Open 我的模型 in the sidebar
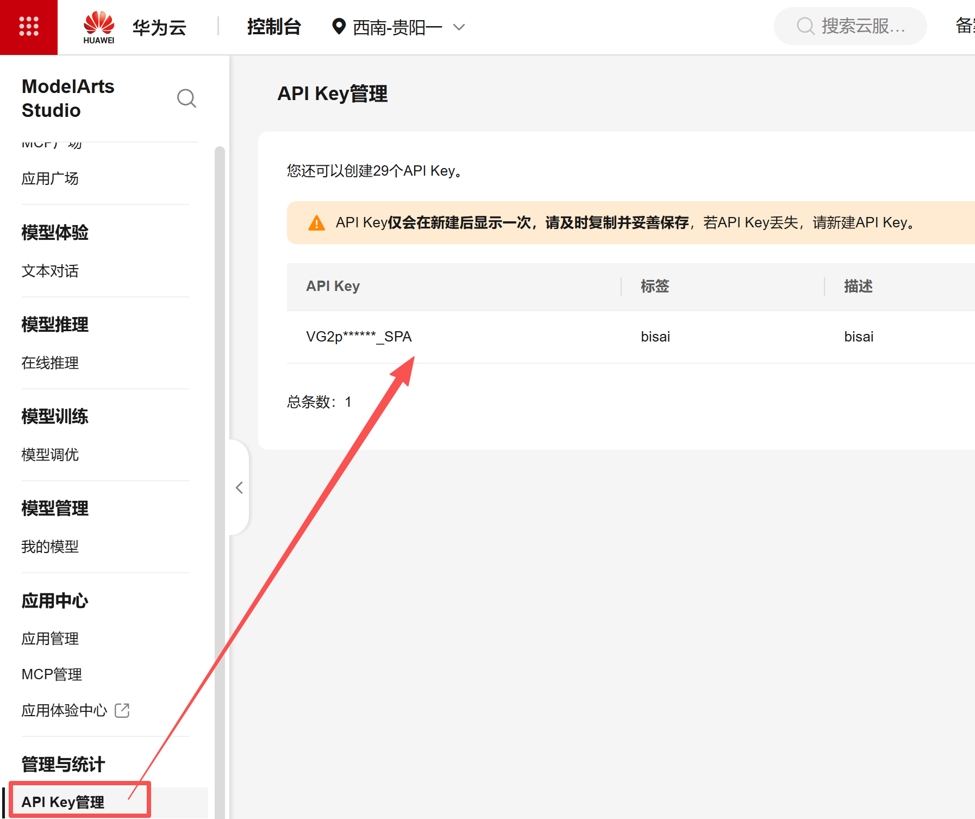The width and height of the screenshot is (975, 819). point(50,547)
